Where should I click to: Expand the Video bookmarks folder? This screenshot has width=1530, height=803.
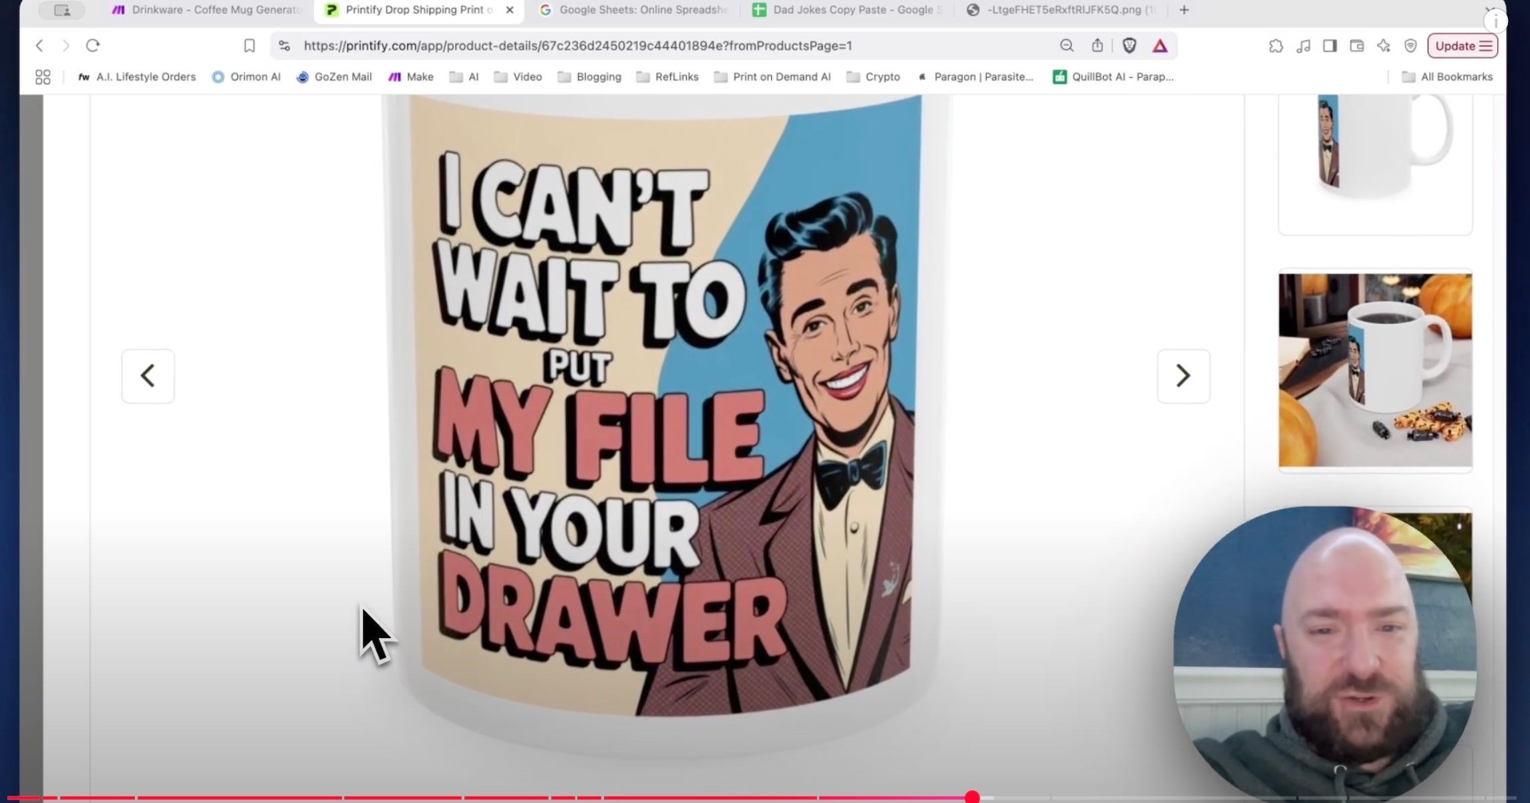click(x=518, y=77)
